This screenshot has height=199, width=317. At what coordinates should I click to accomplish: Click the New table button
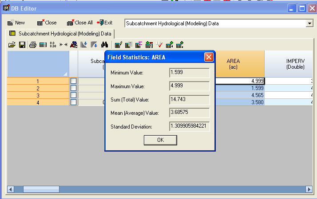(x=16, y=23)
